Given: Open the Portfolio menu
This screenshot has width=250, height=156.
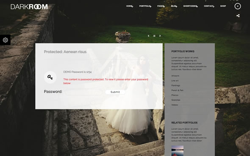Looking at the screenshot, I should point(145,6).
